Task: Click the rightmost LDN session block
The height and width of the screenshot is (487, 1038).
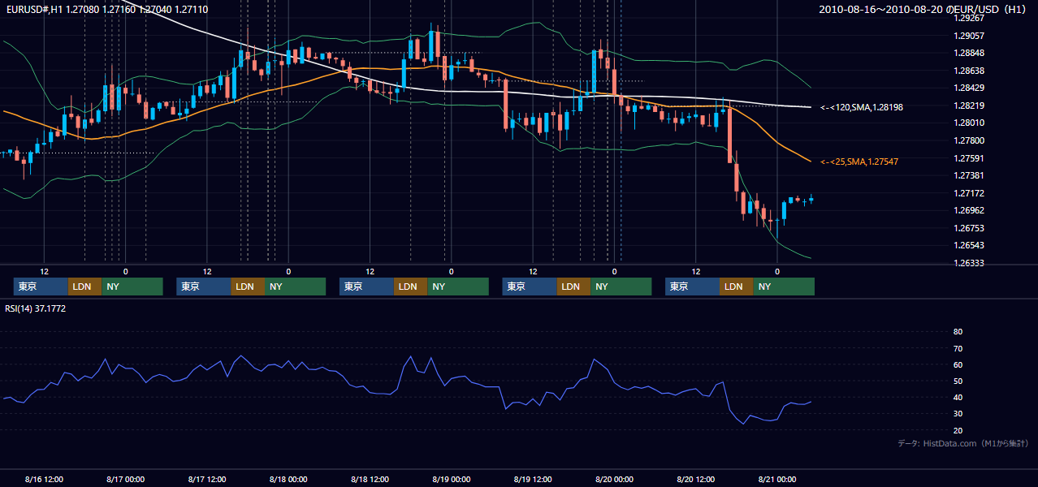Action: pos(736,287)
